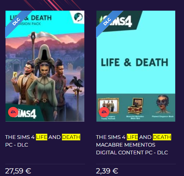184x176 pixels.
Task: Click the EA logo on Macabre Mementos cover
Action: 104,112
